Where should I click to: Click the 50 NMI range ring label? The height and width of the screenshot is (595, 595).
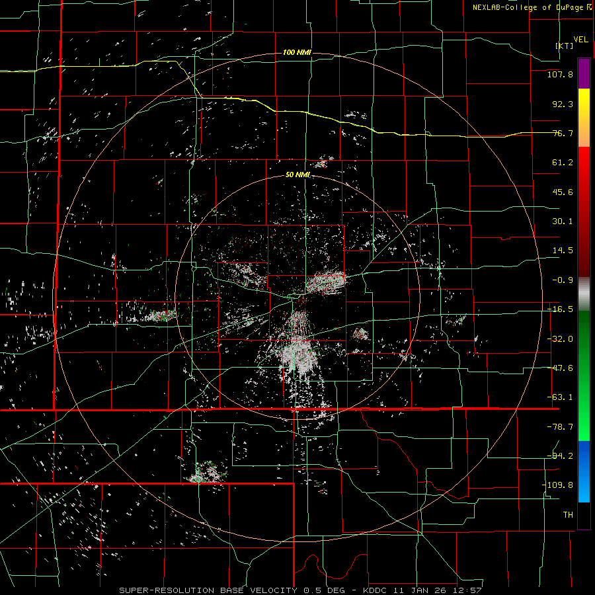click(x=298, y=175)
